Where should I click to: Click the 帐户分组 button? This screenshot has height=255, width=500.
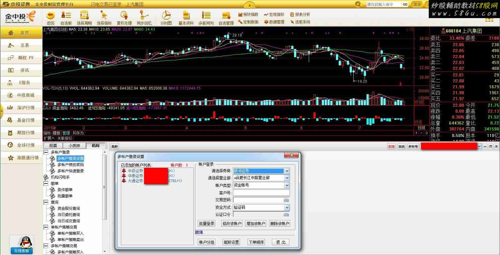tap(207, 242)
